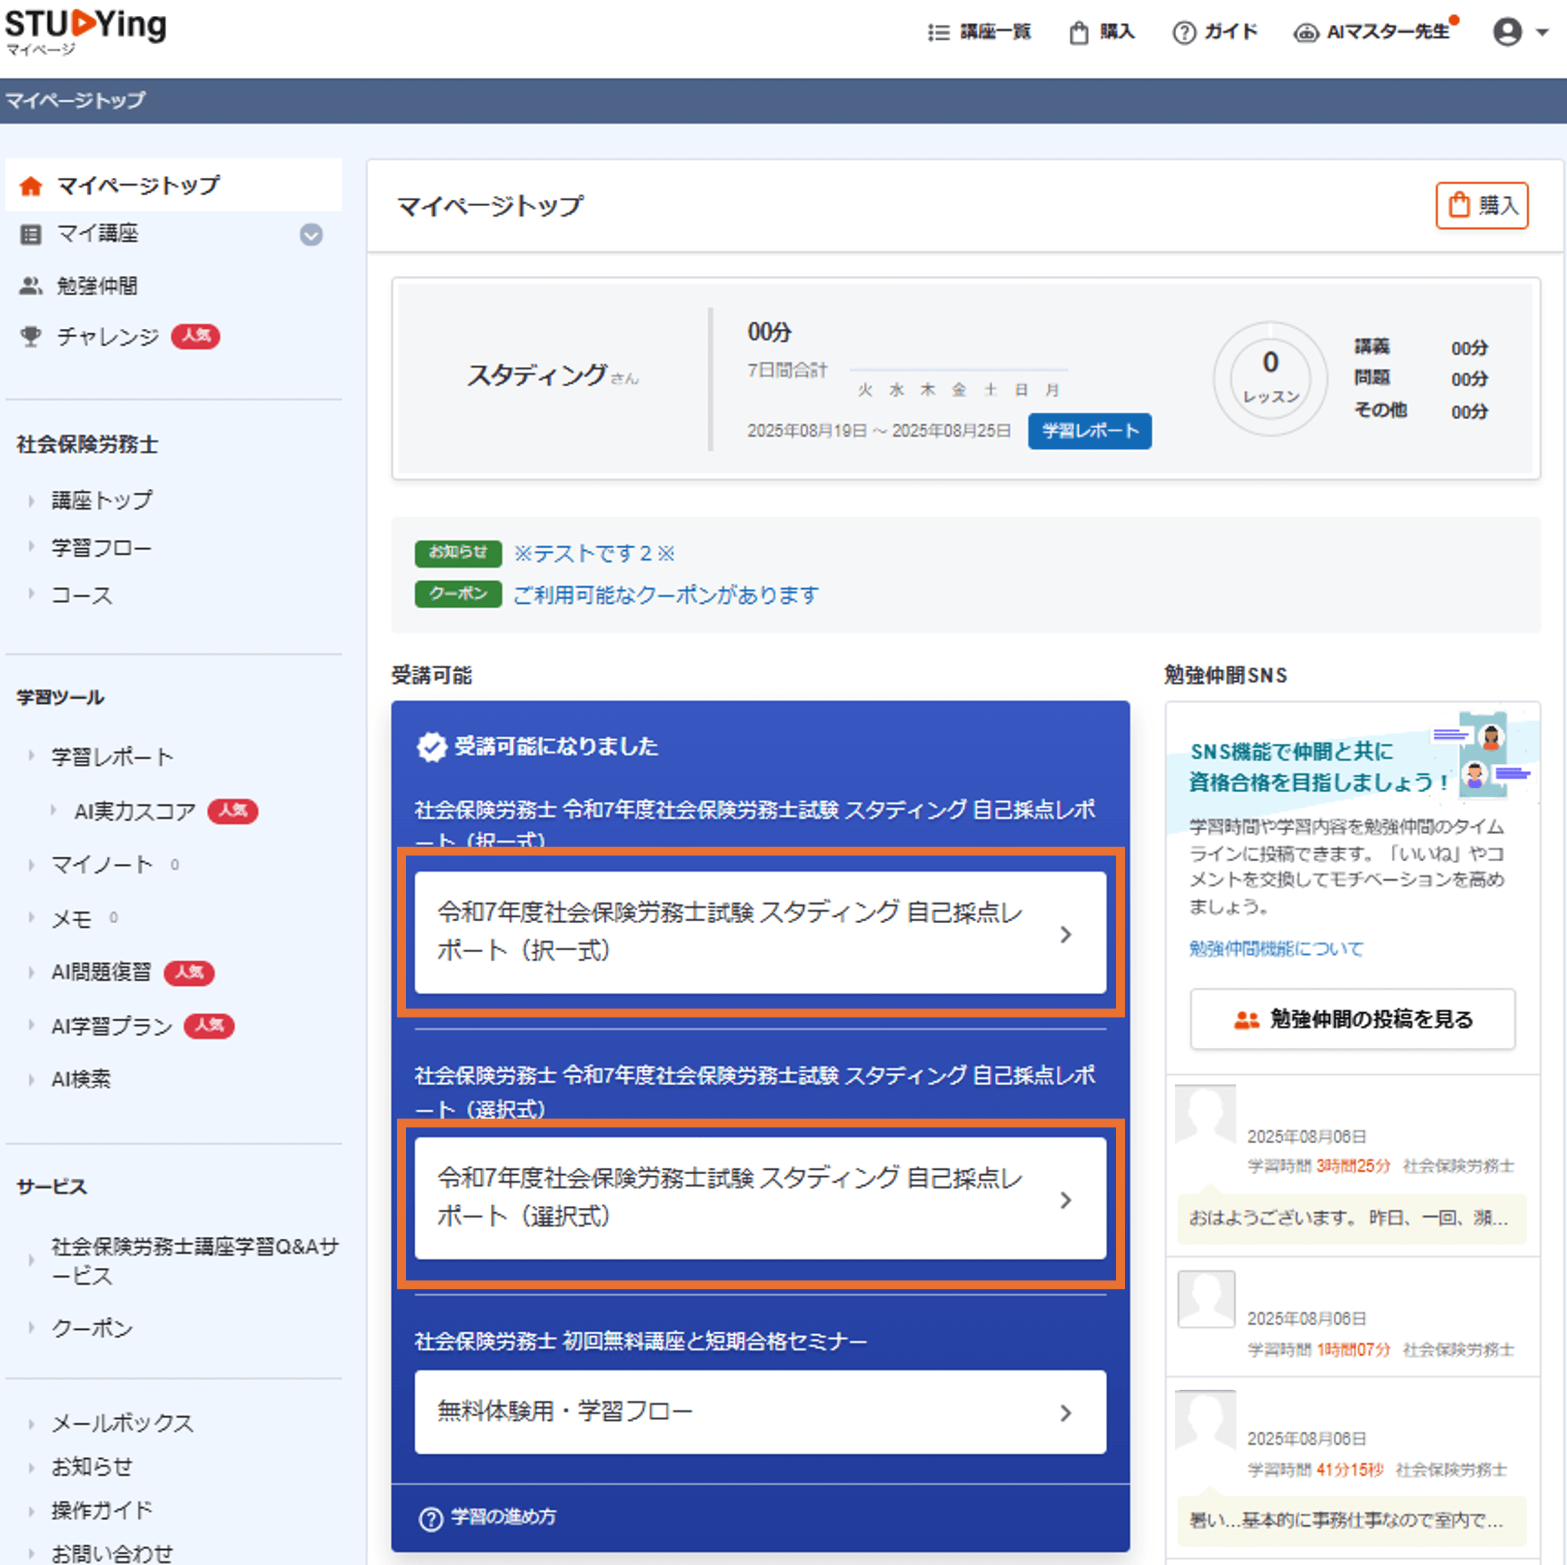Open お問い合わせ in sidebar

pyautogui.click(x=112, y=1553)
